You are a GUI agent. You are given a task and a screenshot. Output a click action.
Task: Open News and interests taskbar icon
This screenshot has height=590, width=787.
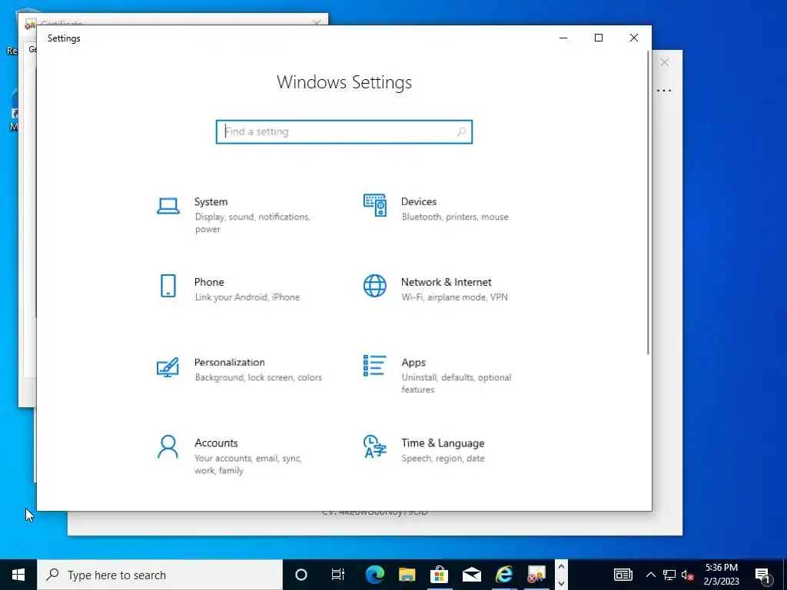coord(623,575)
